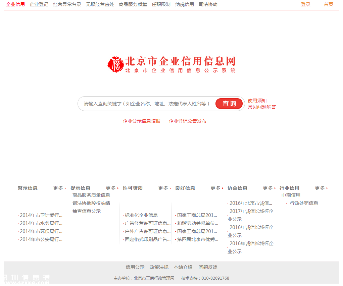Open 商品服务质量信息 under 提示信息

(91, 195)
